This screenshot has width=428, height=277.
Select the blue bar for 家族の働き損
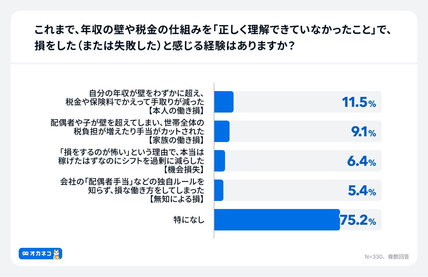click(x=222, y=131)
